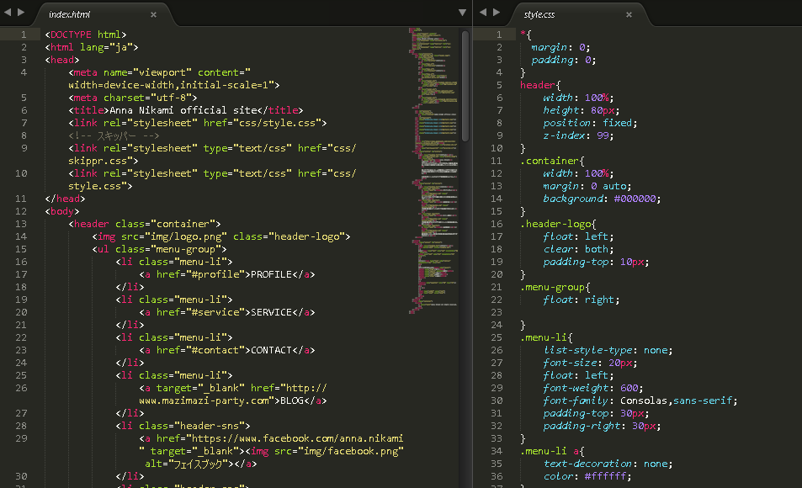The image size is (802, 488).
Task: Click the z-index: 99 declaration
Action: [x=578, y=135]
